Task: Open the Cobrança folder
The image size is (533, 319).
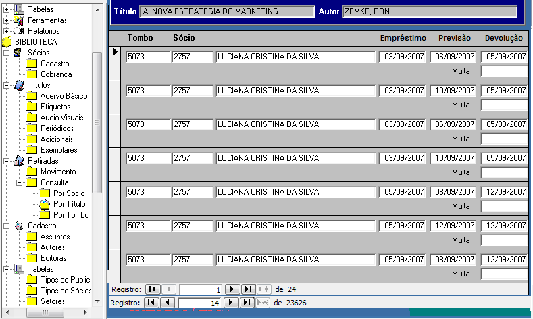Action: tap(49, 74)
